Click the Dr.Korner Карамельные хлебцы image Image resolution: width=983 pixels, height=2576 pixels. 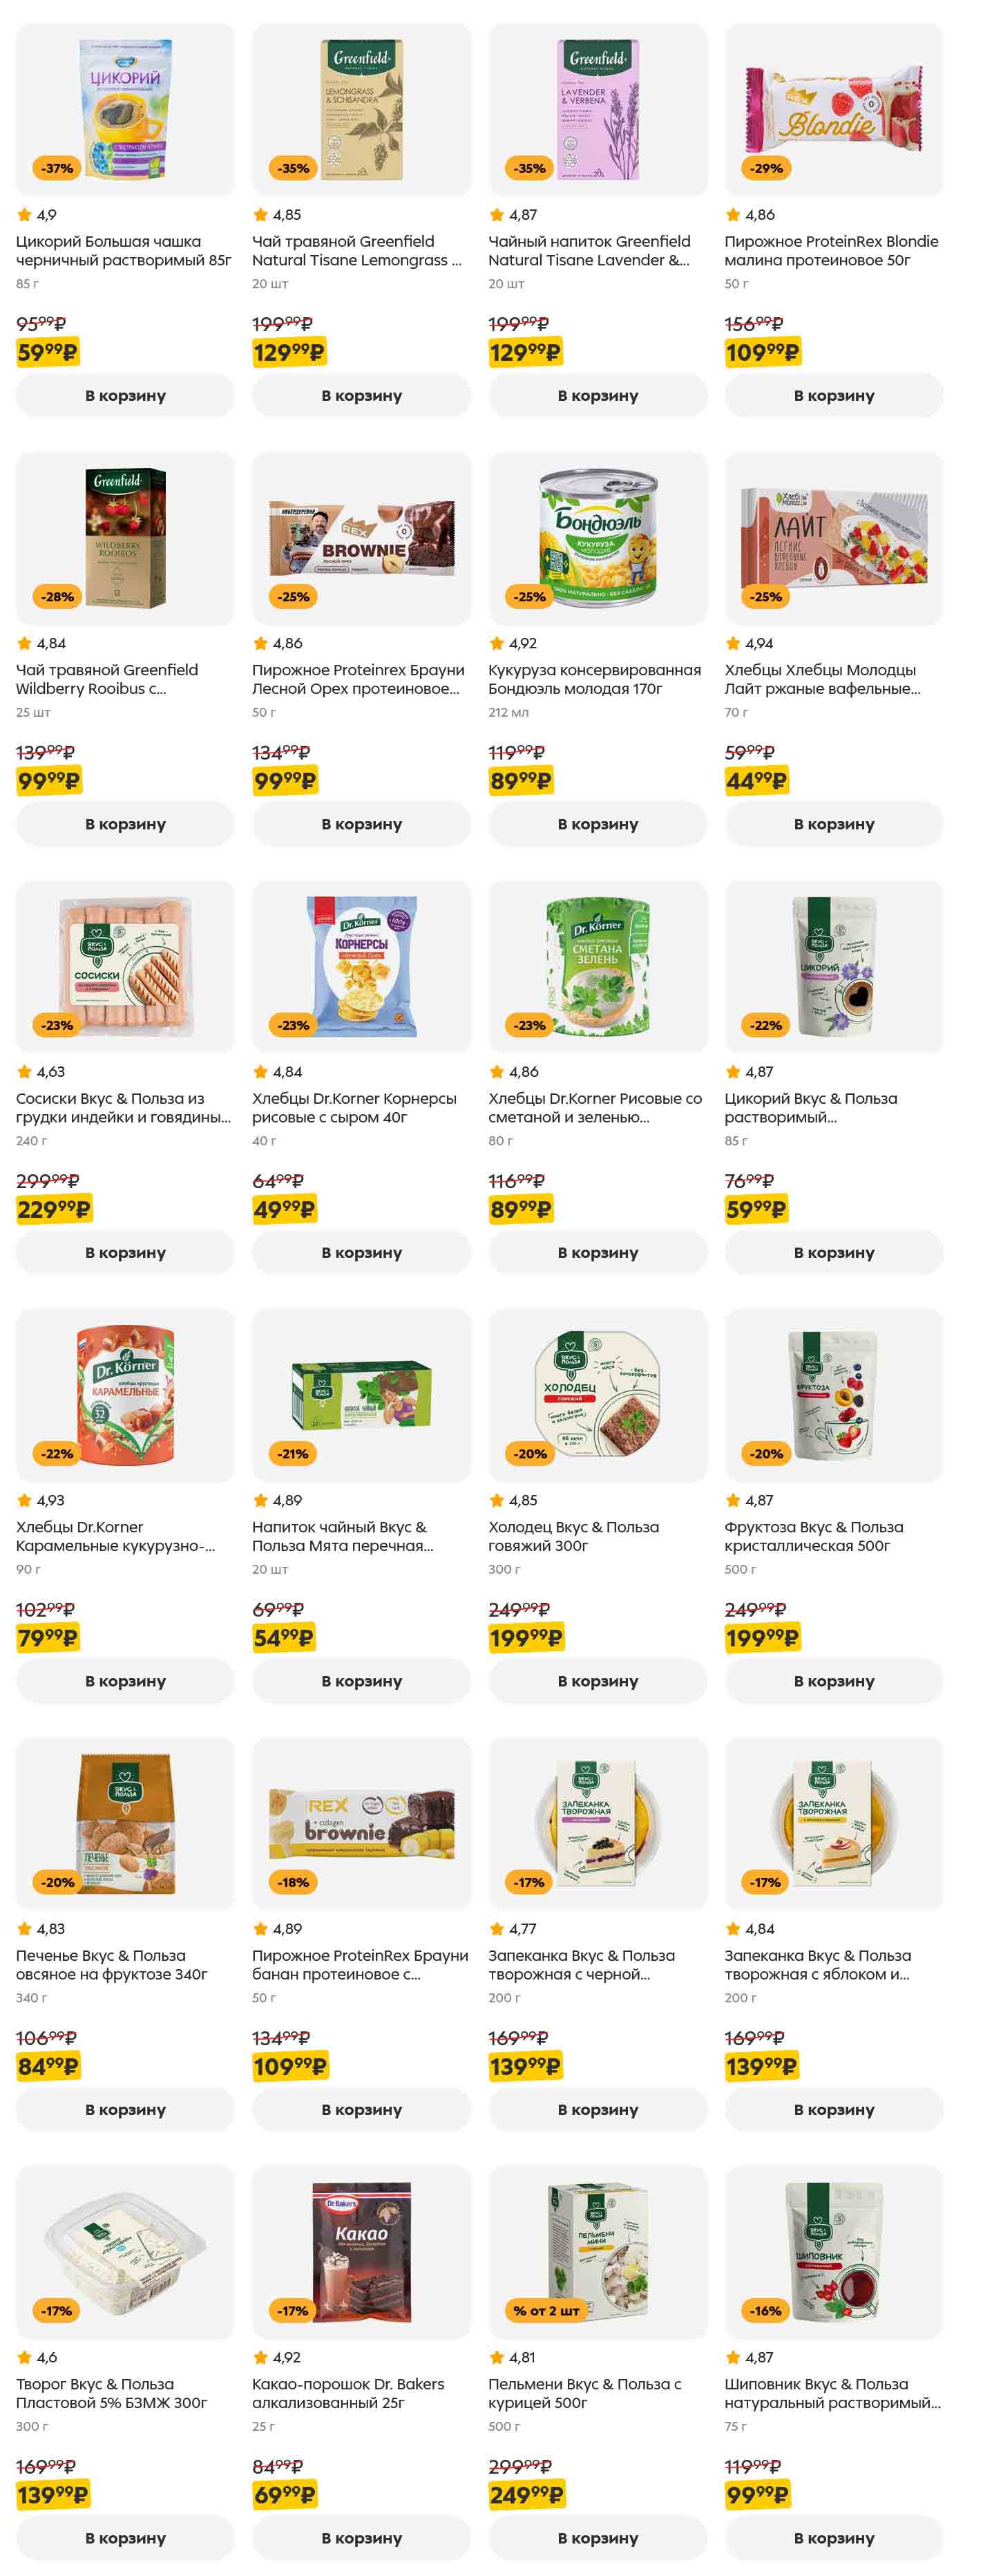125,1394
